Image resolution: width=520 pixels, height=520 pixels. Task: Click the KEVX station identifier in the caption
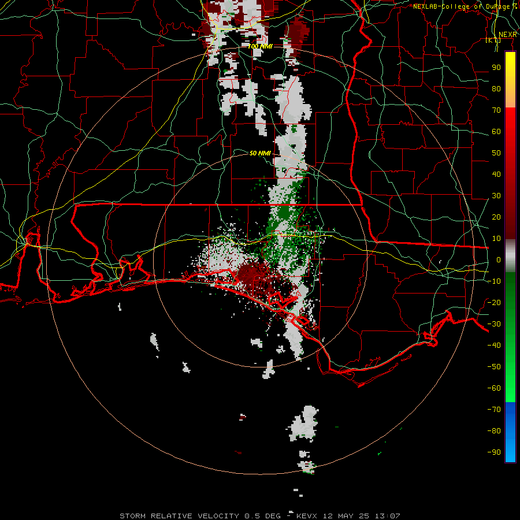coord(307,516)
